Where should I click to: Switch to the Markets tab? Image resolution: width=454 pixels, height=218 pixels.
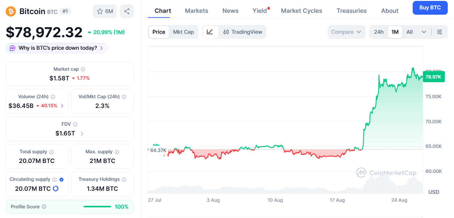tap(197, 11)
